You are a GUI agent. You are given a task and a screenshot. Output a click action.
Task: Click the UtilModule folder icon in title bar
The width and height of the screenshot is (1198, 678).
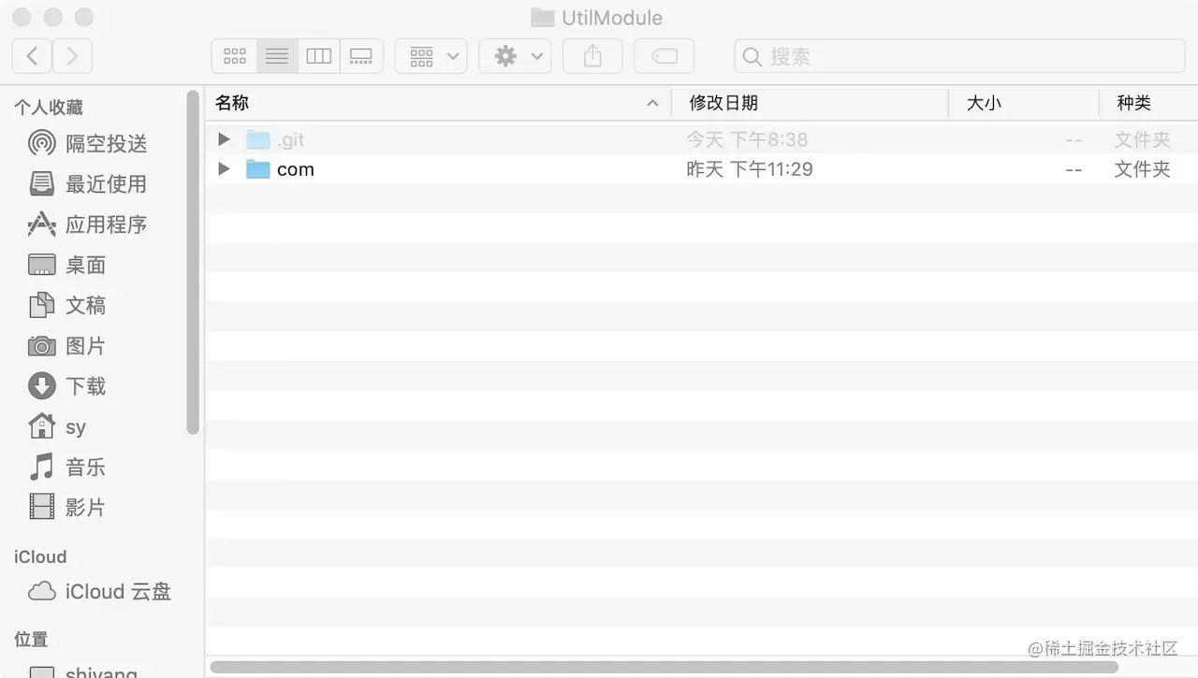point(542,17)
